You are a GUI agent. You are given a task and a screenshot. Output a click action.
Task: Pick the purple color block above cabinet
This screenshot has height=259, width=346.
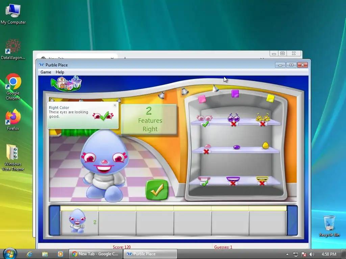coord(235,94)
